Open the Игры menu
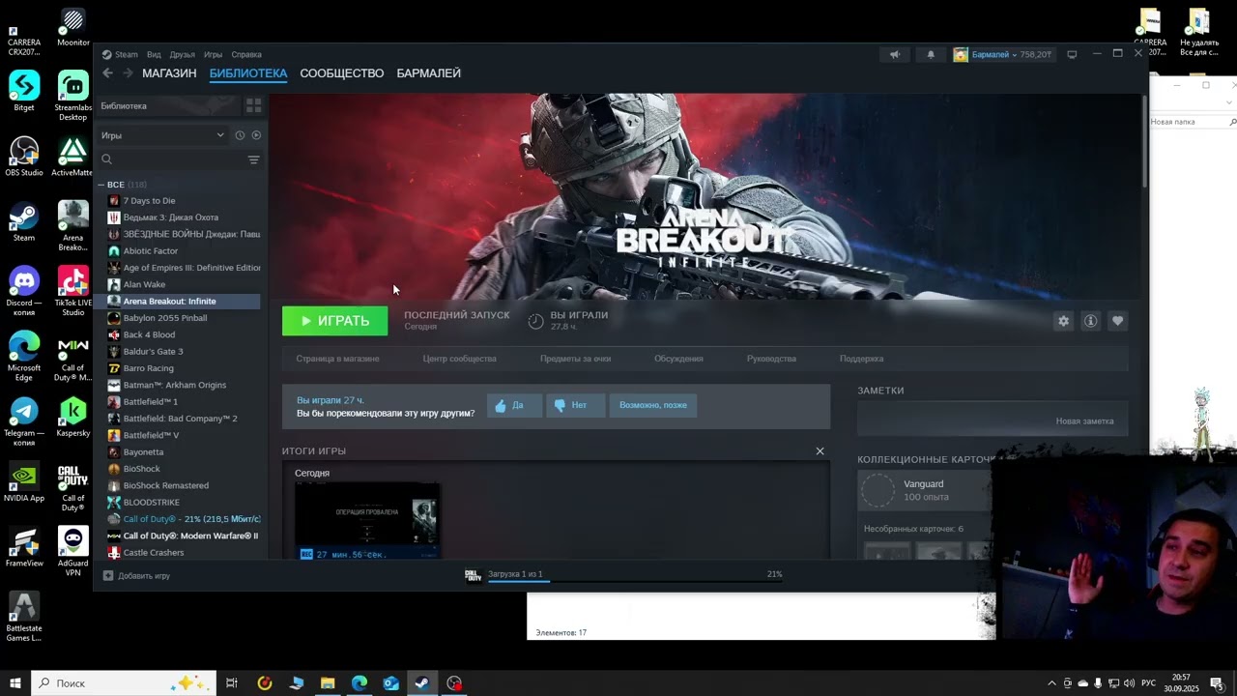 pyautogui.click(x=213, y=55)
